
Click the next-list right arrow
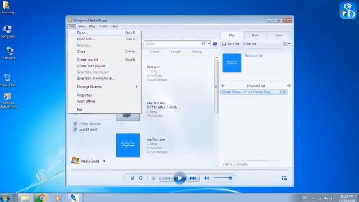pos(289,86)
